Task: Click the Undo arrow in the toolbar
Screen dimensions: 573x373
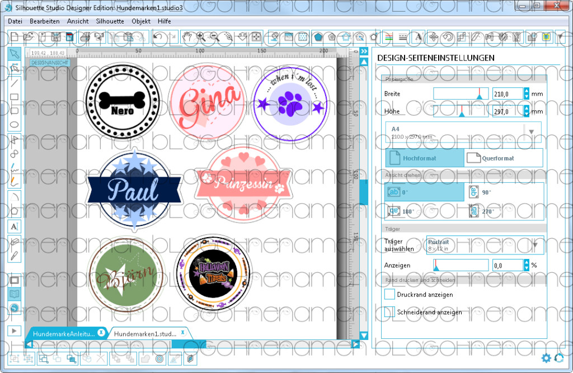Action: (158, 37)
